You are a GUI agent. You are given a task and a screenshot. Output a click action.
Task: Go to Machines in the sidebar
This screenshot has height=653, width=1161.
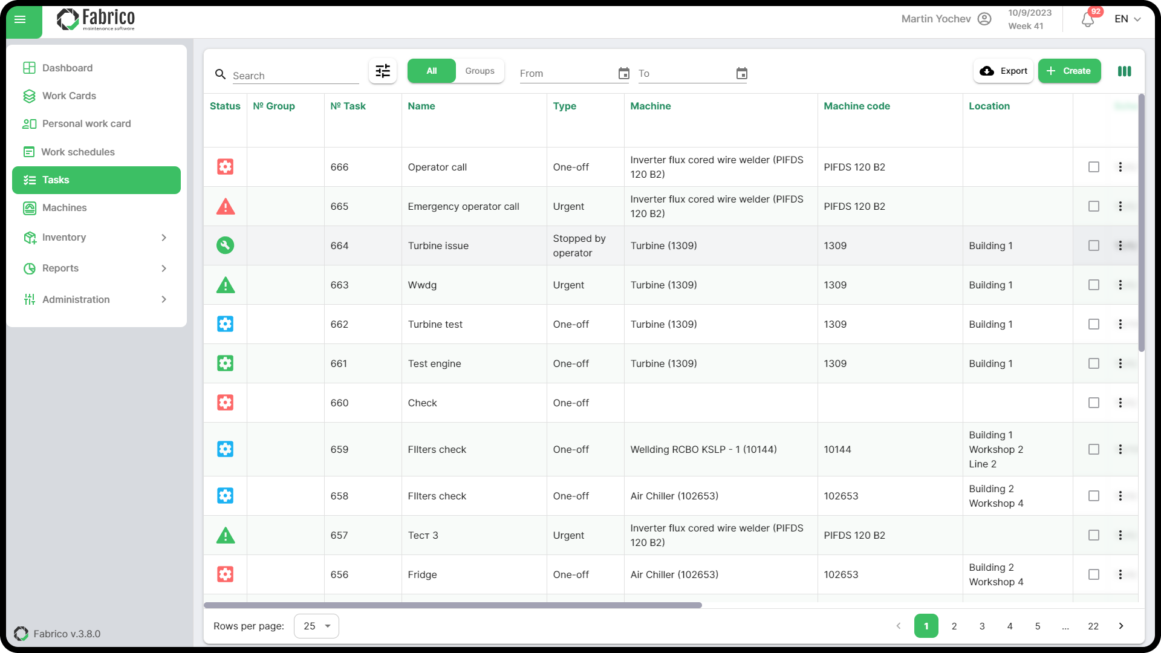tap(64, 208)
